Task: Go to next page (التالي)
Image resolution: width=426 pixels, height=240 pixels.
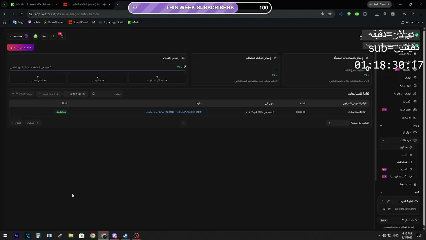Action: [16, 123]
